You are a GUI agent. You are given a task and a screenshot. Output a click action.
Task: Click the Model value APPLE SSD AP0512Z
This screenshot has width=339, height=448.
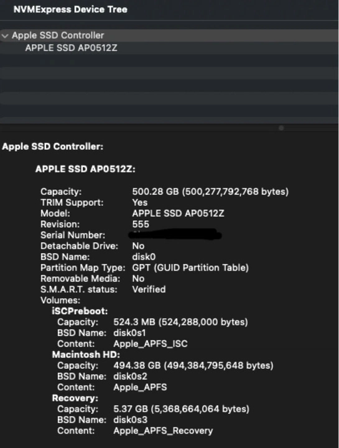click(x=178, y=213)
